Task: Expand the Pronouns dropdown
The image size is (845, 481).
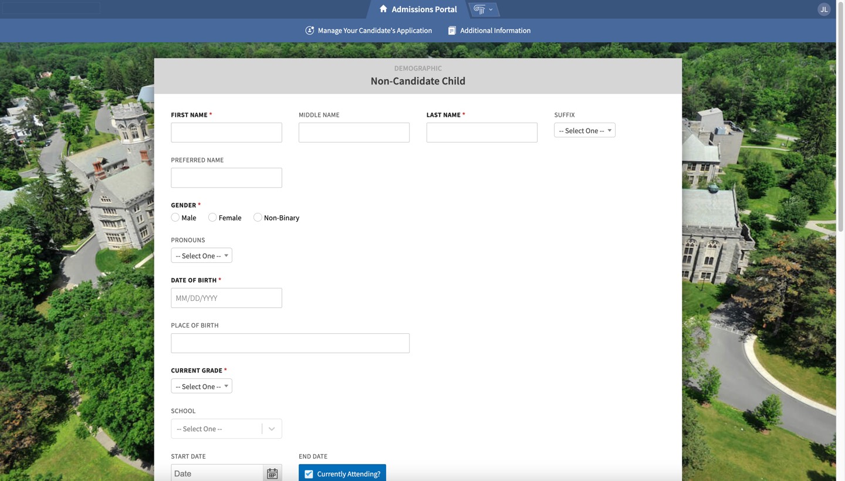Action: 201,256
